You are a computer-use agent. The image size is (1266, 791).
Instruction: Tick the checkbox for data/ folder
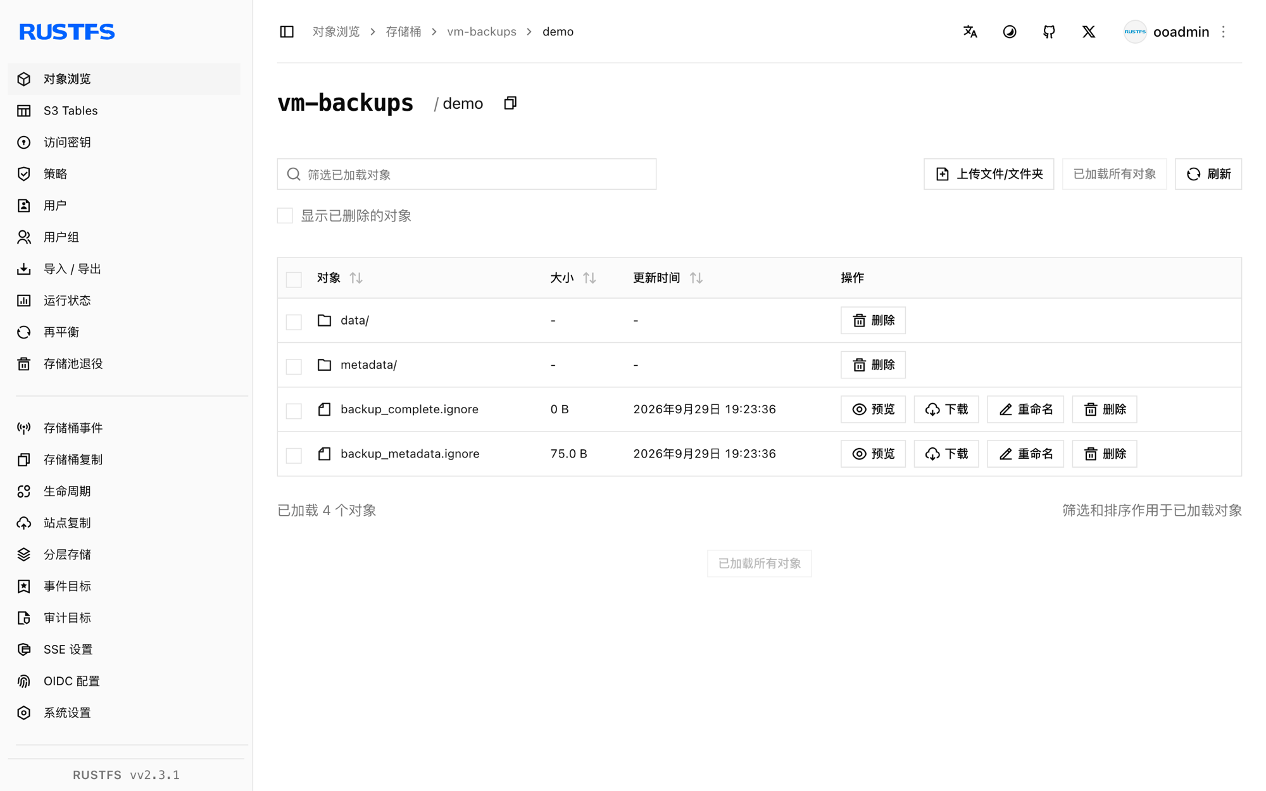(294, 321)
